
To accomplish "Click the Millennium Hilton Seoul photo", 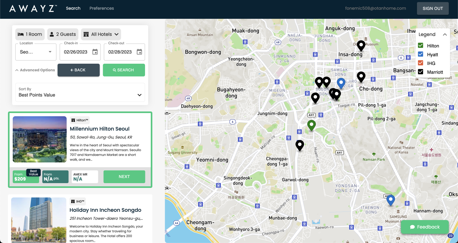I will (39, 139).
